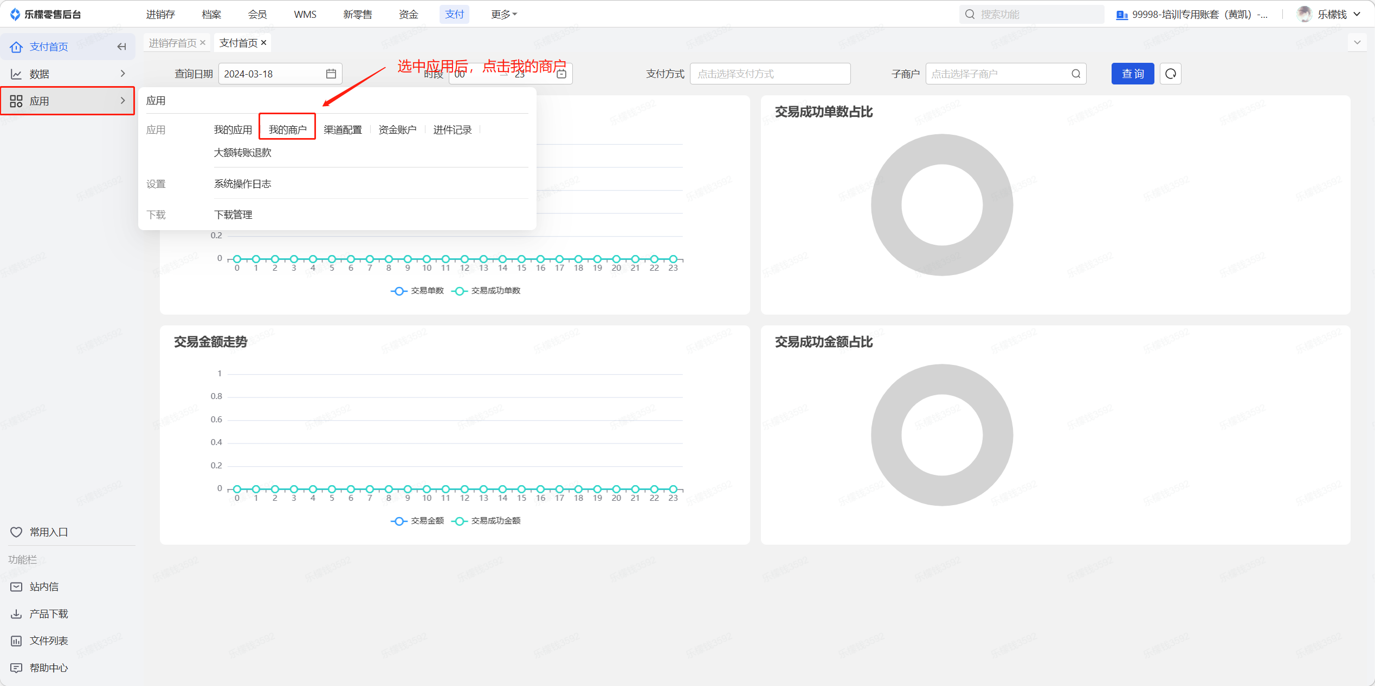Click the refresh icon next to 查询

[1171, 74]
